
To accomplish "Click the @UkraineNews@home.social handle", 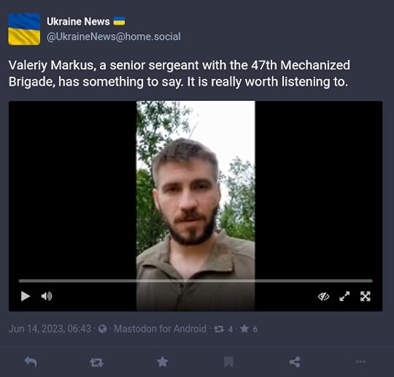I will click(x=114, y=37).
